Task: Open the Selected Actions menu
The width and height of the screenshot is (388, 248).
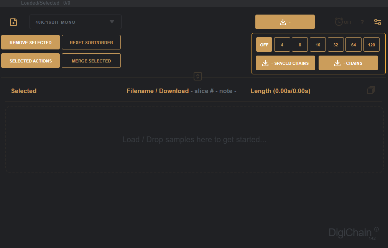Action: [31, 61]
